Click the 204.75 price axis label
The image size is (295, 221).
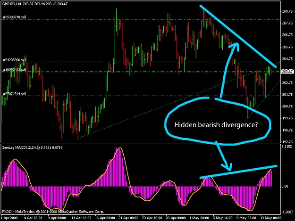pyautogui.click(x=287, y=59)
